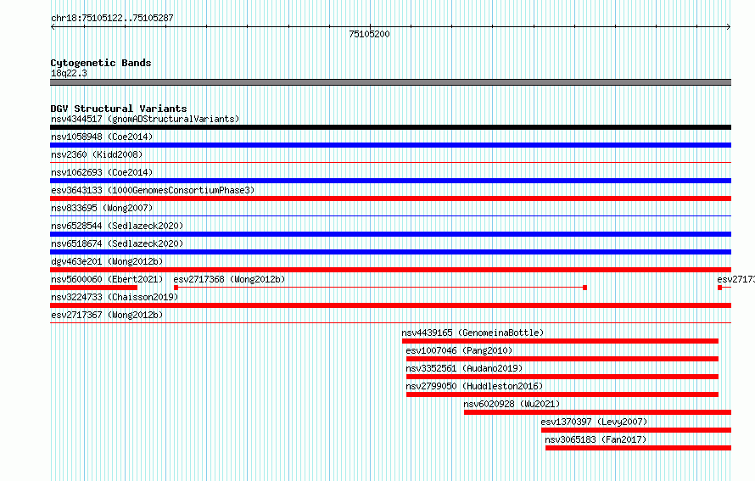The width and height of the screenshot is (755, 481).
Task: Select the red nsv3065183 variant bar
Action: [639, 448]
